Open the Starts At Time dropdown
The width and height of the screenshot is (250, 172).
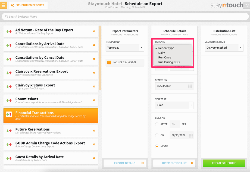[174, 105]
